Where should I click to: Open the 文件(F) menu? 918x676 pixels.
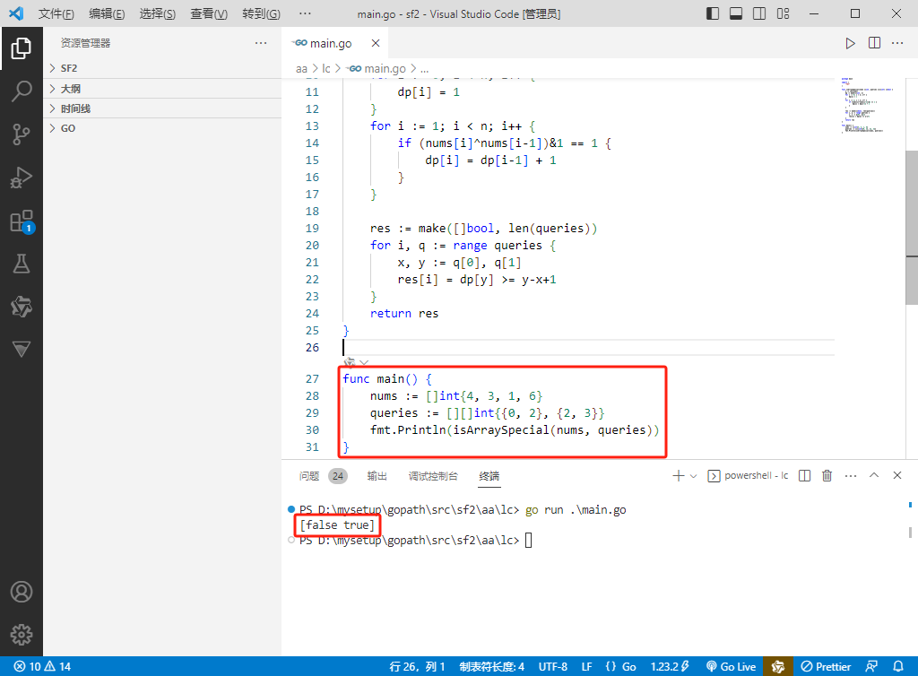tap(56, 13)
